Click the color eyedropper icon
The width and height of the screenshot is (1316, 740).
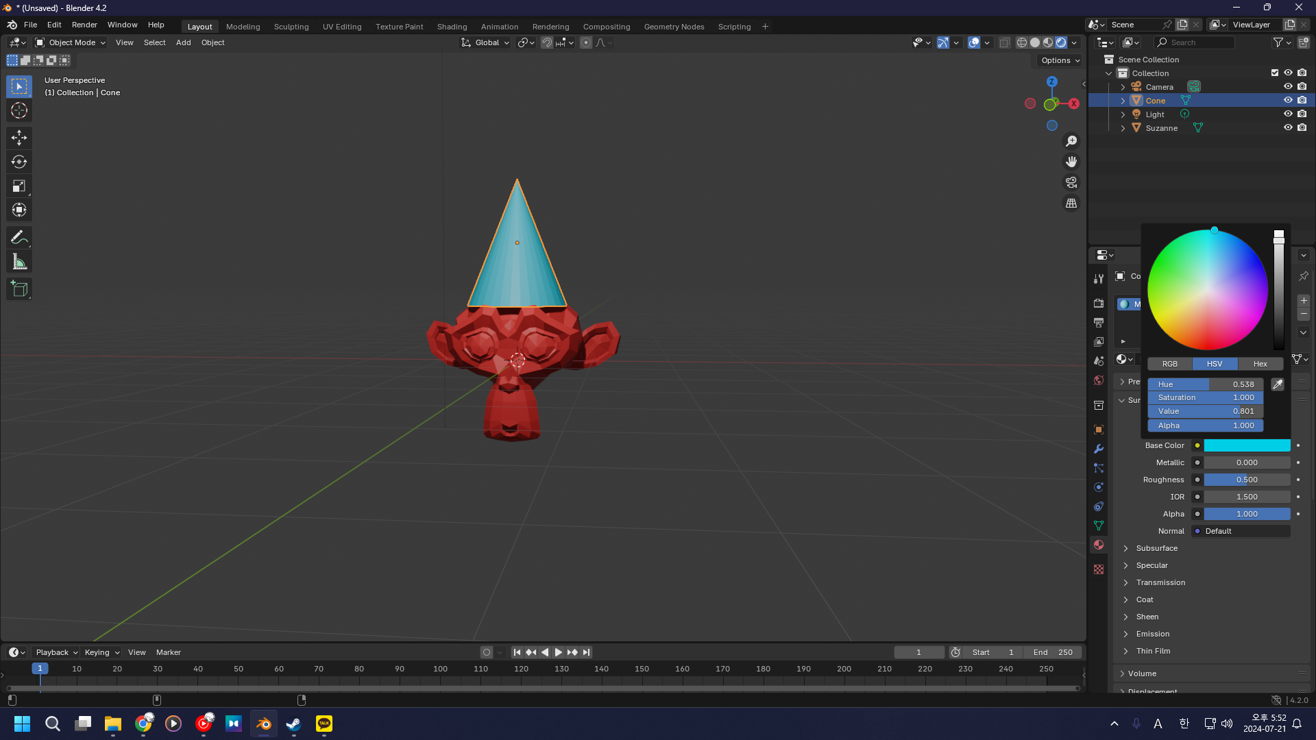1278,384
